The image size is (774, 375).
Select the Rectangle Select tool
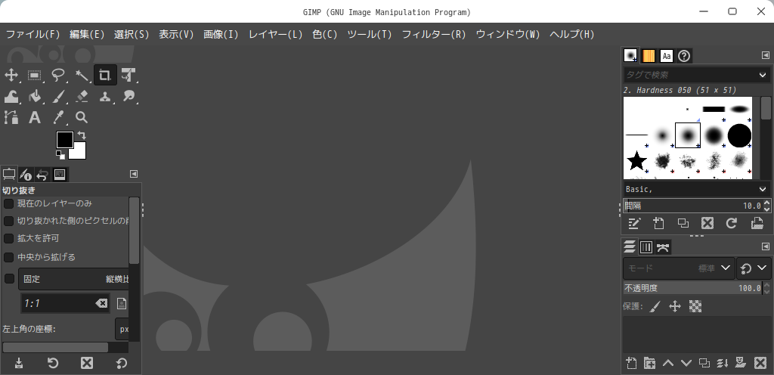pyautogui.click(x=35, y=76)
